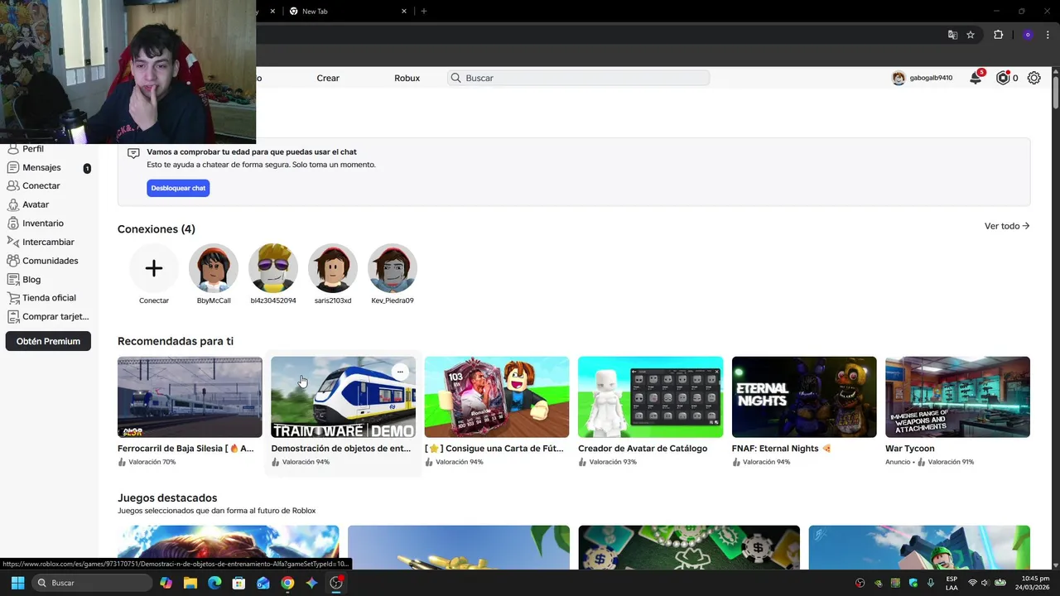Open a new Chrome tab with plus button
This screenshot has width=1060, height=596.
pos(424,12)
